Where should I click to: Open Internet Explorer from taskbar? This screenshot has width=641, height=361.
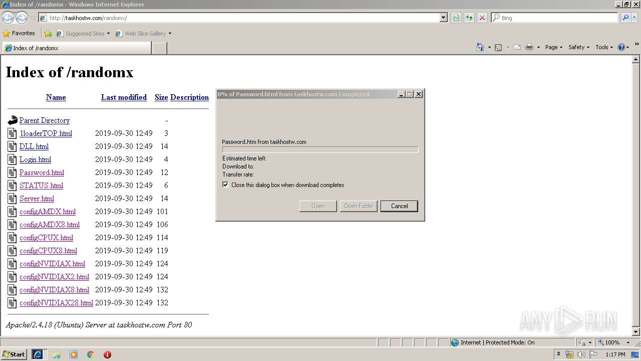point(38,354)
